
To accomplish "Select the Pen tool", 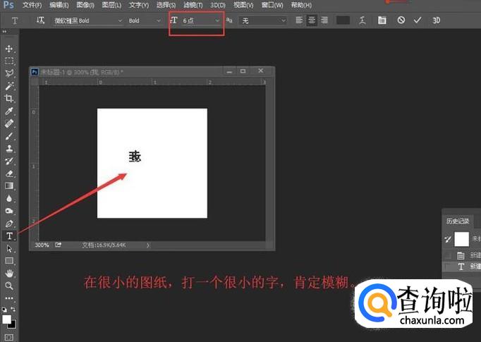I will (9, 224).
